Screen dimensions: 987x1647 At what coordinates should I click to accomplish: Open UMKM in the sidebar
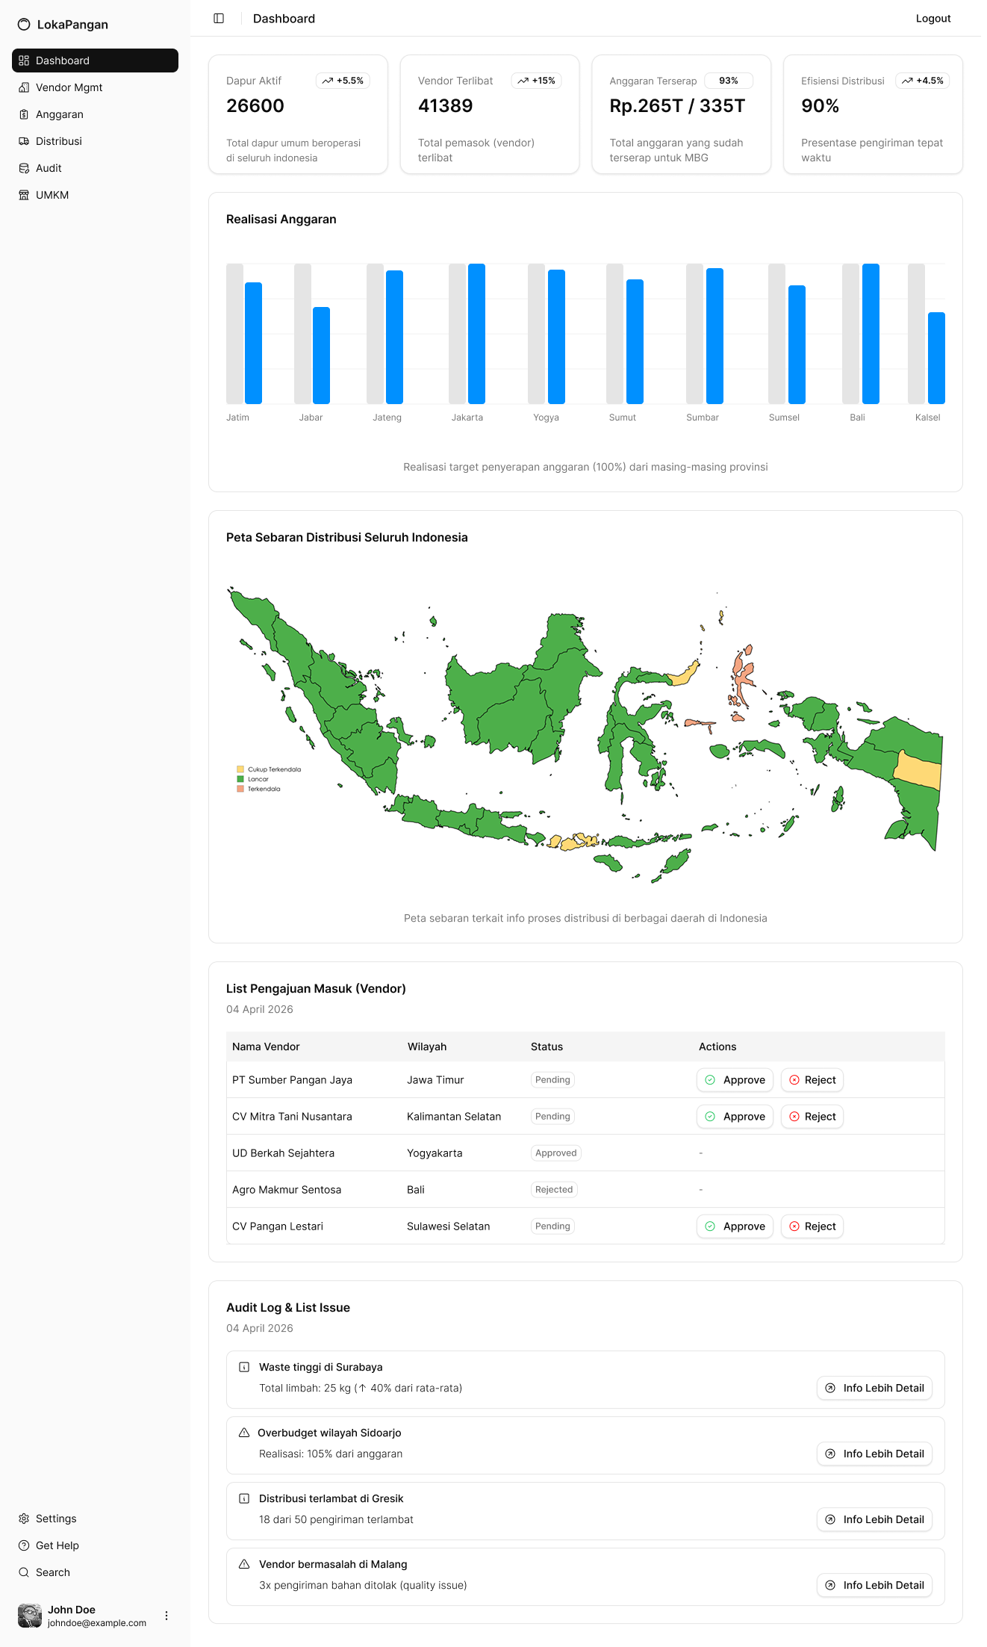click(95, 194)
